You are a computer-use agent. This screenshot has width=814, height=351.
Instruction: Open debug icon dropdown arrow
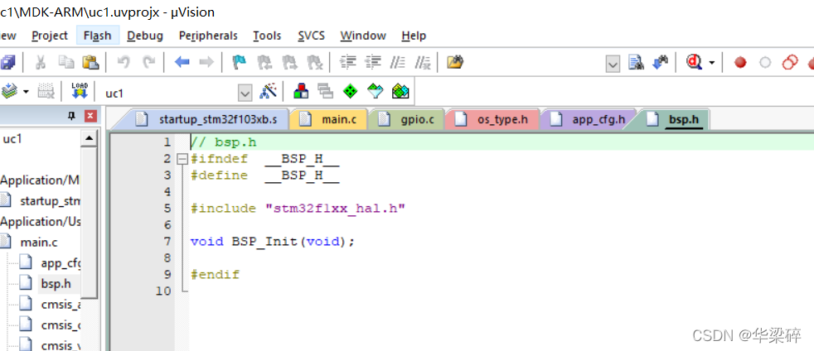click(x=712, y=63)
